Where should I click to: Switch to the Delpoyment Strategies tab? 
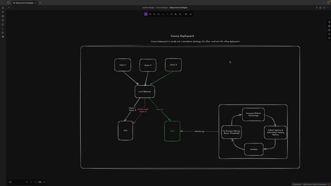coord(25,3)
